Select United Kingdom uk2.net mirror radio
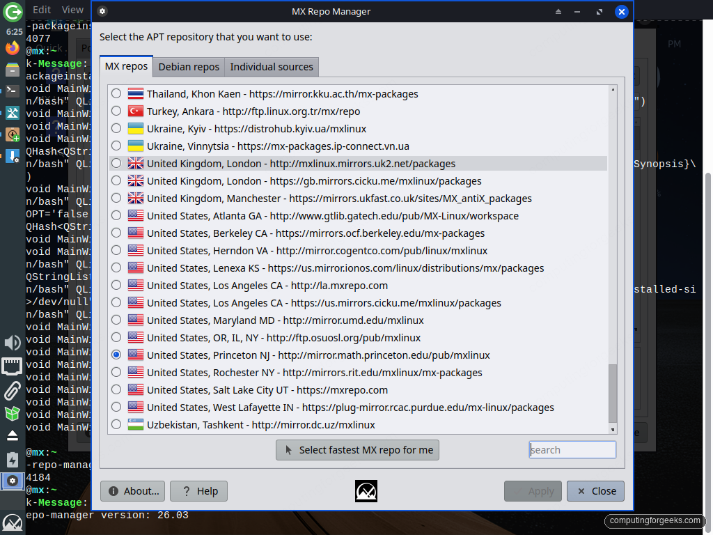Viewport: 713px width, 535px height. click(x=116, y=163)
